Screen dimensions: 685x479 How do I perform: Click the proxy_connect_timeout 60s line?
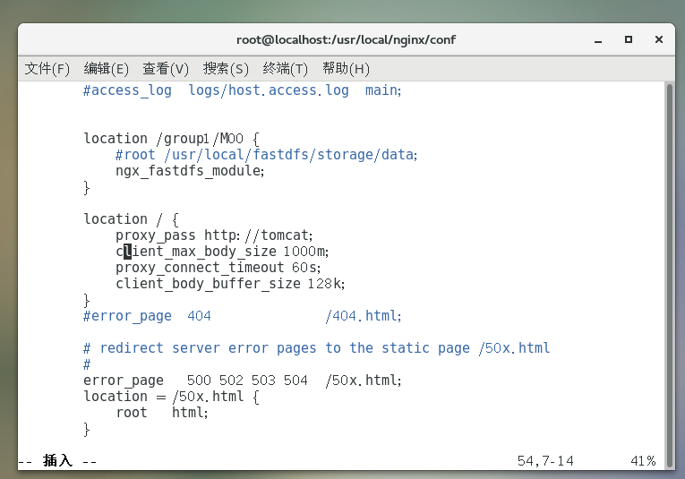(218, 268)
